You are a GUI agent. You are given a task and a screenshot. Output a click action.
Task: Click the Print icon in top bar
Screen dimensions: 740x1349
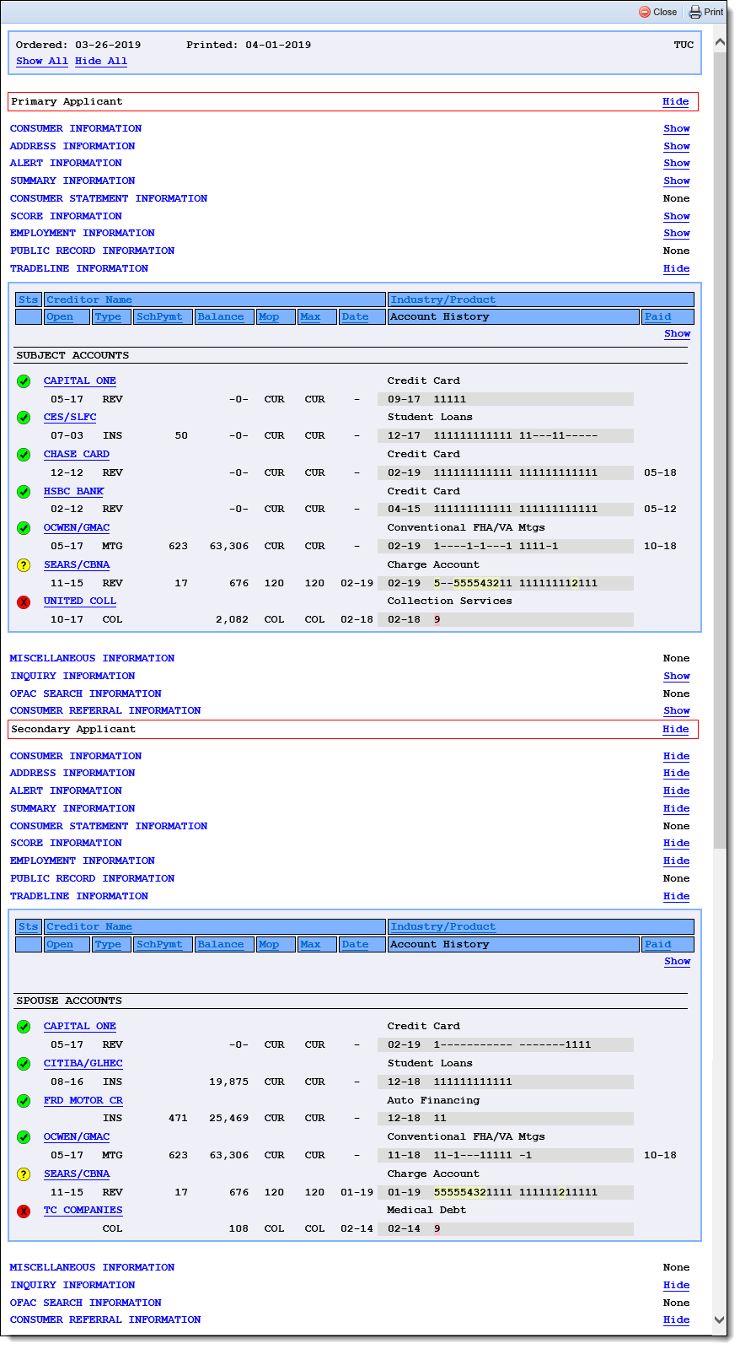coord(695,12)
